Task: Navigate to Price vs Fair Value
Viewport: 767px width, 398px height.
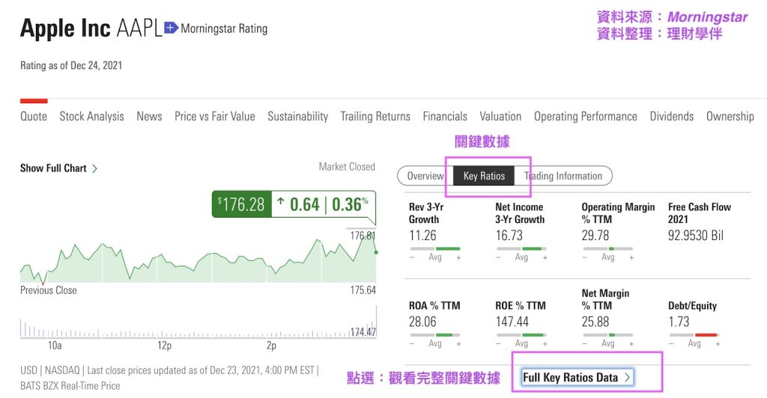Action: point(214,116)
